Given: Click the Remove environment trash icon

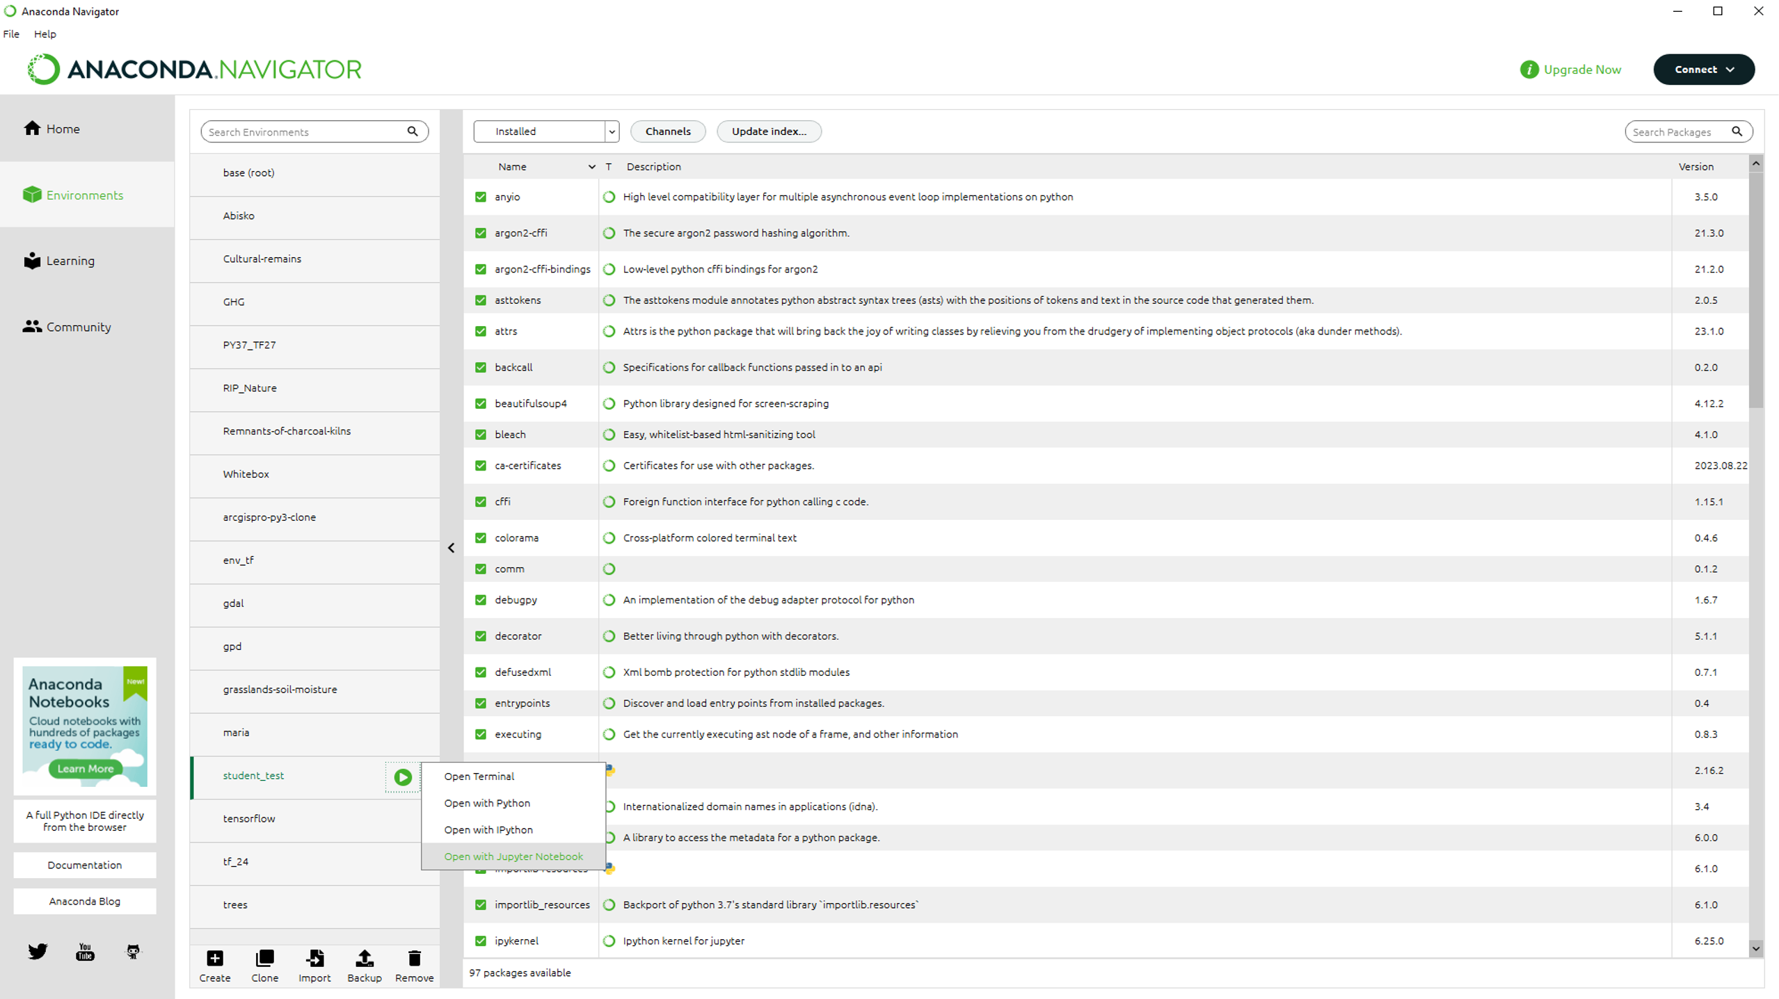Looking at the screenshot, I should coord(414,959).
